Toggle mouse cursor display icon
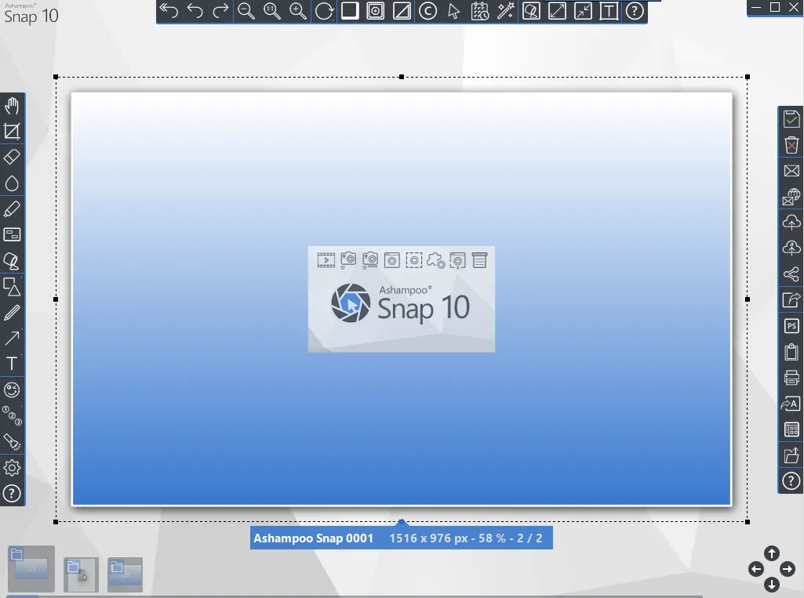The width and height of the screenshot is (804, 598). tap(454, 11)
